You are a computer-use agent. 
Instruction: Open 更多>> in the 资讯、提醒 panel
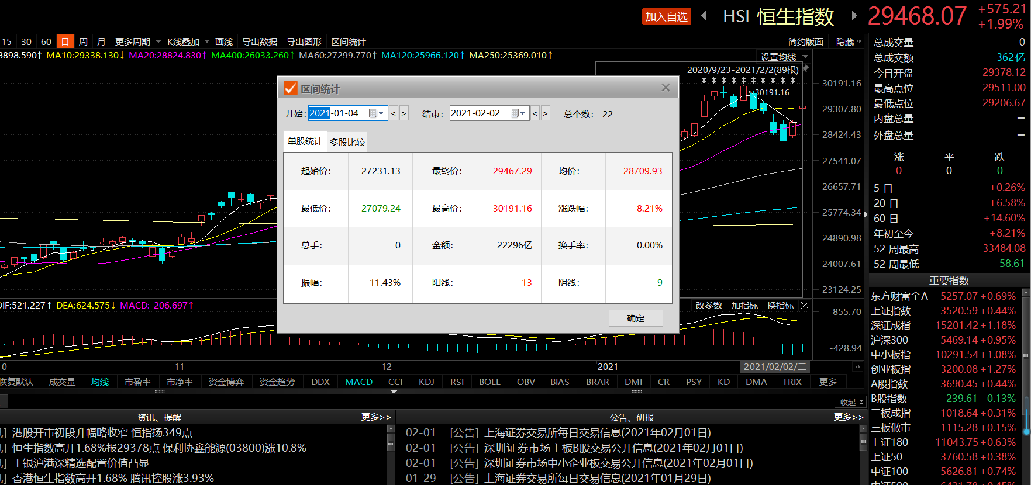375,417
